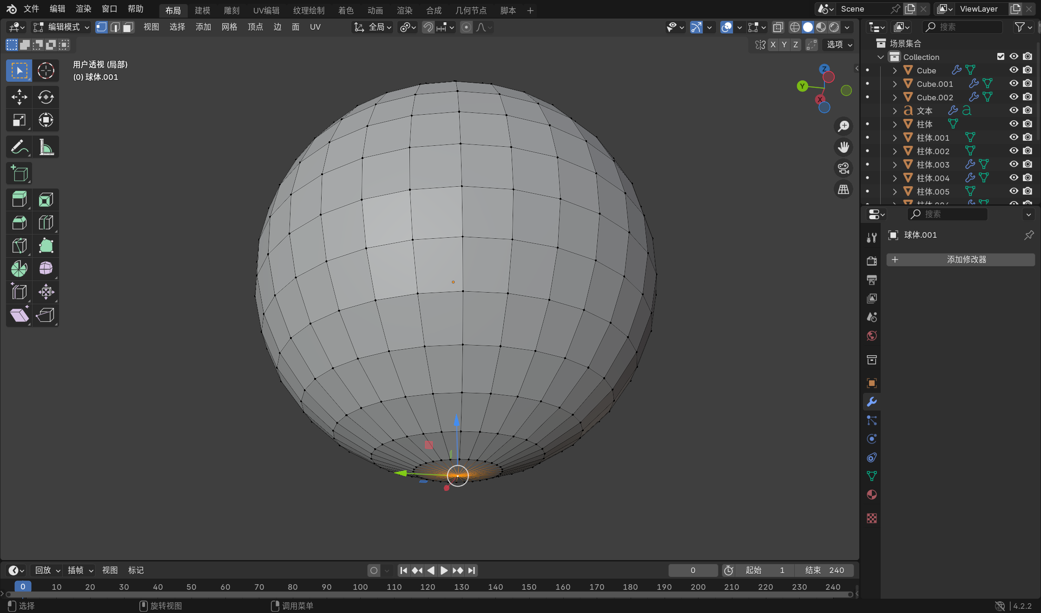
Task: Open the 编辑模式 mode dropdown
Action: click(x=61, y=27)
